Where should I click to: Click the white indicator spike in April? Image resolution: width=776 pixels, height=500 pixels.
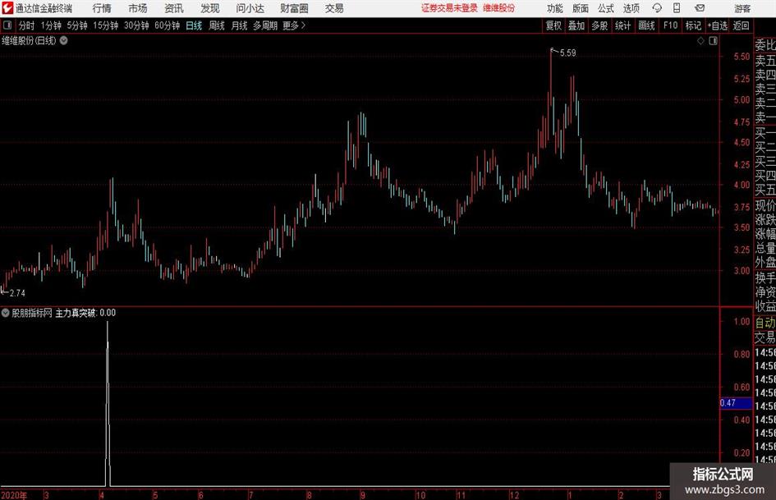point(108,403)
